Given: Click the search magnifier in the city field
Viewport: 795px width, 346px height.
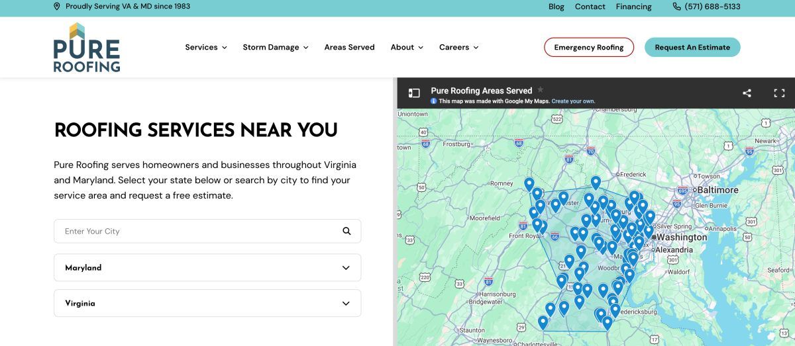Looking at the screenshot, I should tap(346, 231).
